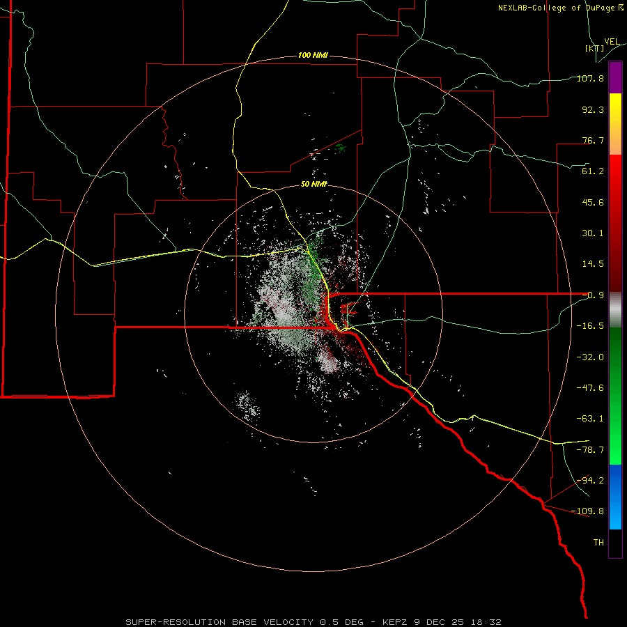Click the yellow-orange segment of velocity color bar
The width and height of the screenshot is (627, 627).
615,124
